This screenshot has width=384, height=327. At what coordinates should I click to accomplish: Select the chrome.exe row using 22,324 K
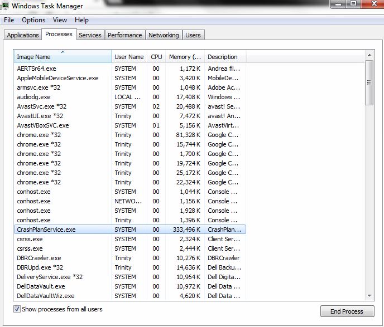point(130,182)
